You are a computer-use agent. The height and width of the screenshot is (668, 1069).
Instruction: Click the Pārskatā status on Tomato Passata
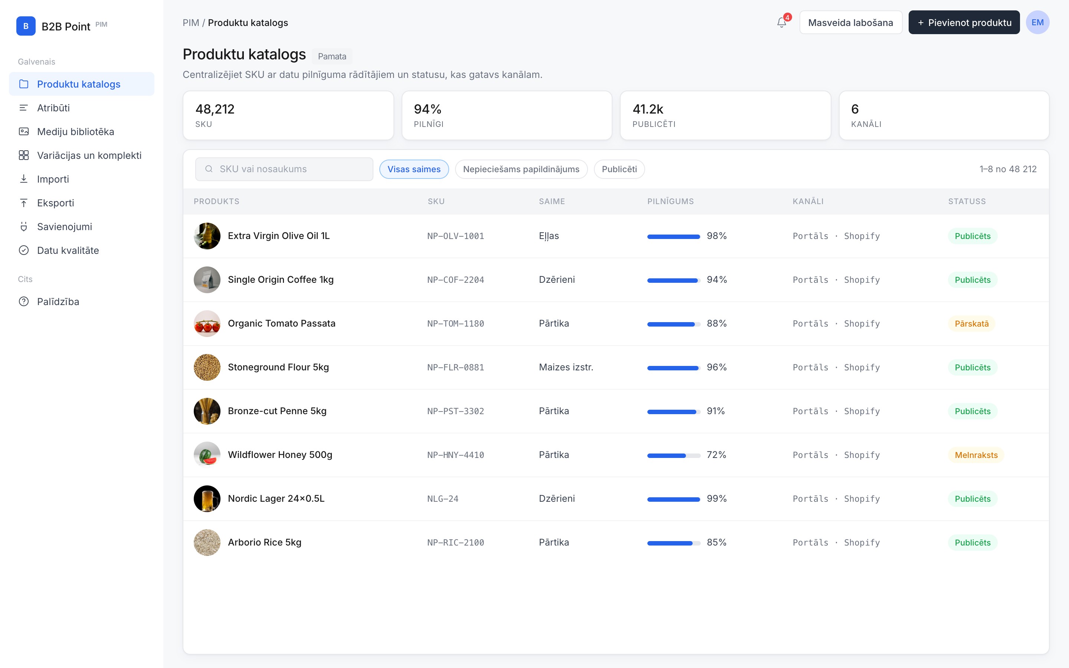[971, 323]
